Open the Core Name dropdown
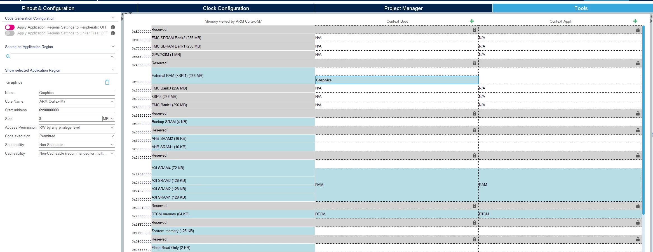This screenshot has width=653, height=252. click(x=77, y=101)
